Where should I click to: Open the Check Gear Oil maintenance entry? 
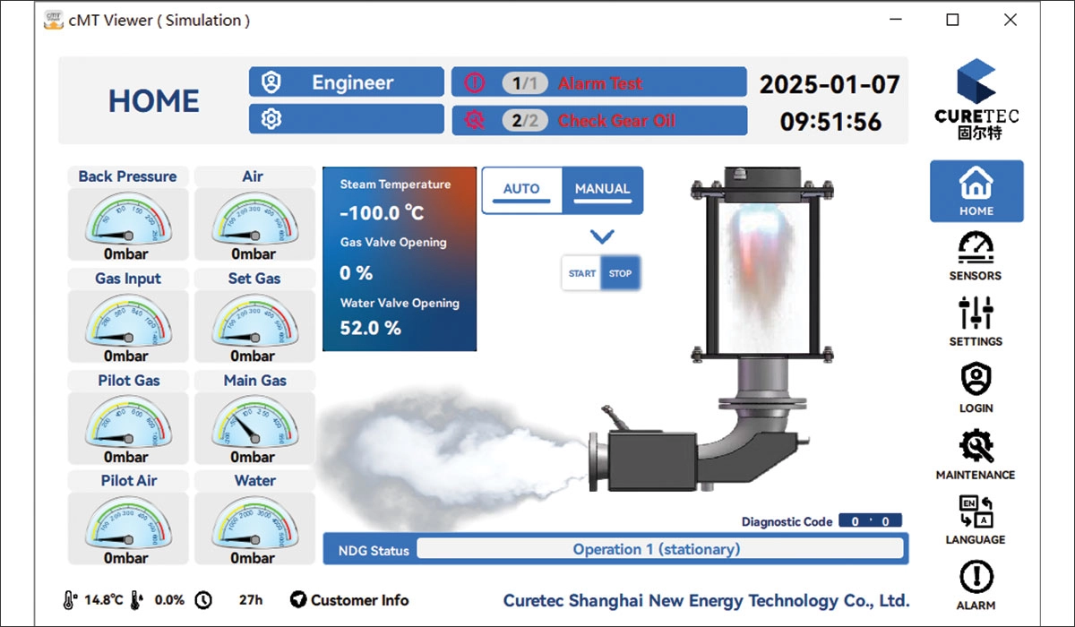coord(598,120)
